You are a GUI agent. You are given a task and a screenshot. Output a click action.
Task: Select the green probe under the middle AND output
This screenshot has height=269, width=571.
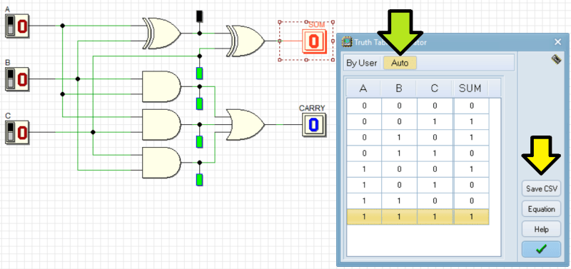[x=199, y=141]
